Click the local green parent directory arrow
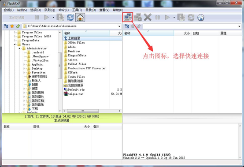Image resolution: width=244 pixels, height=167 pixels. [18, 26]
